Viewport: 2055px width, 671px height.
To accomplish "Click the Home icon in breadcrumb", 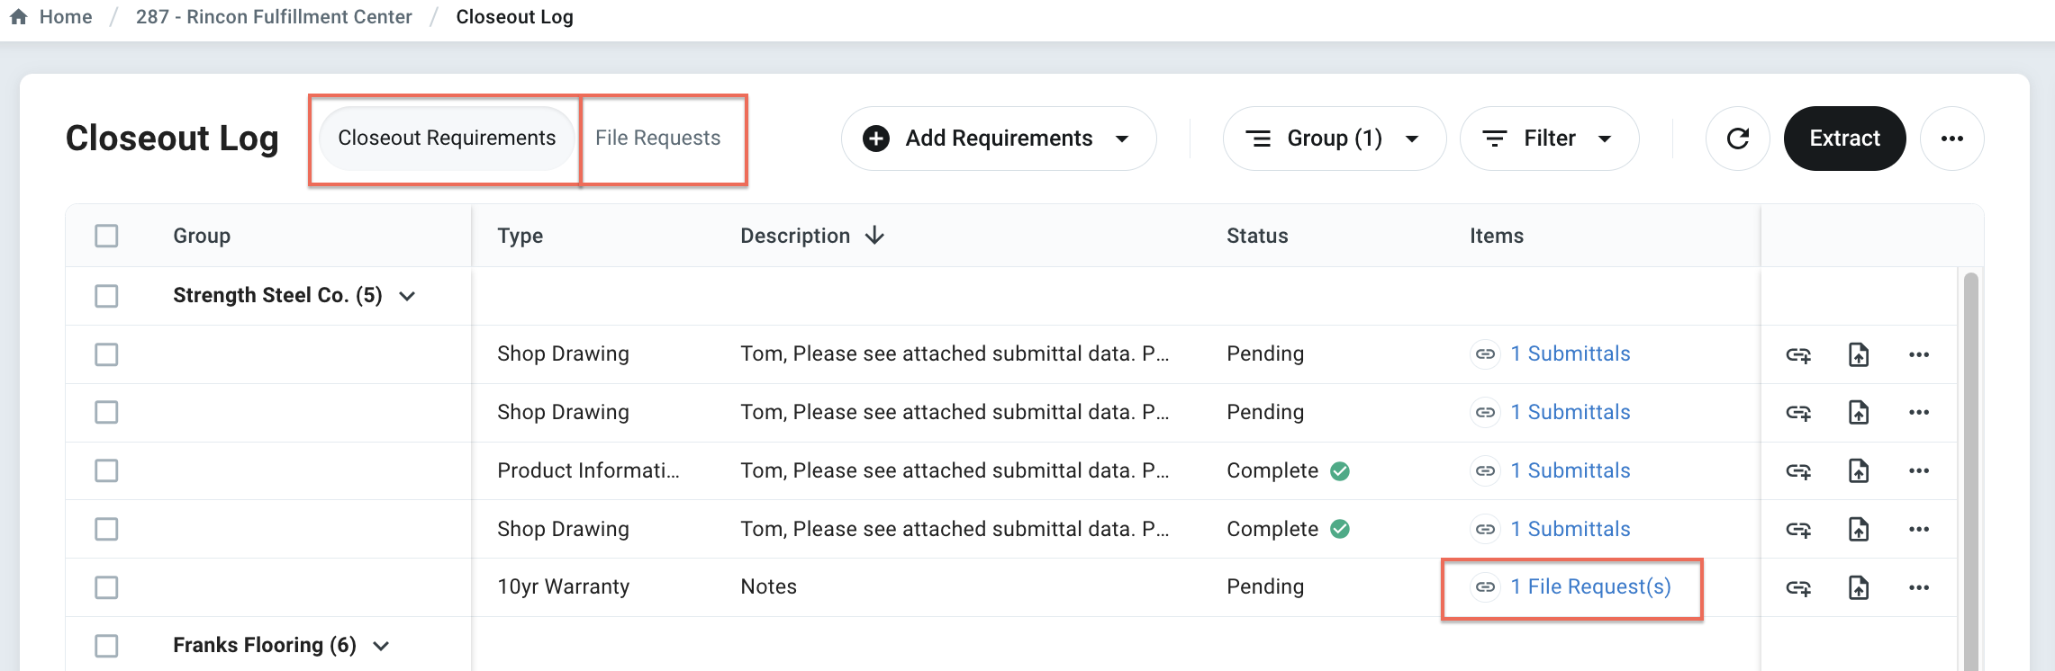I will pos(19,17).
